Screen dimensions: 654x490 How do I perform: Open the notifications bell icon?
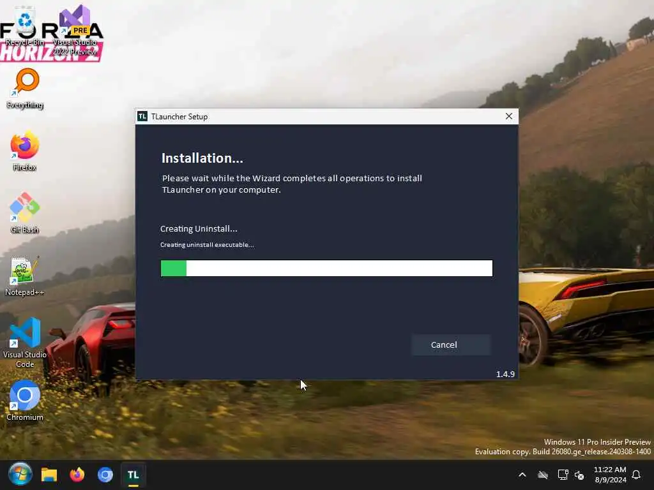point(637,475)
